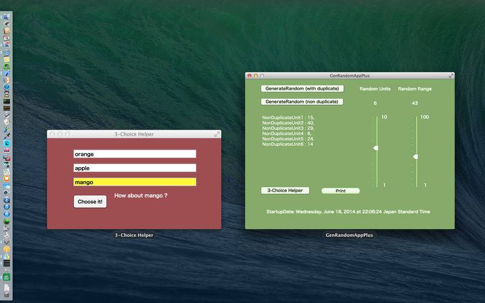Click the GenRandomAppPlus window title bar
The image size is (485, 303).
350,75
